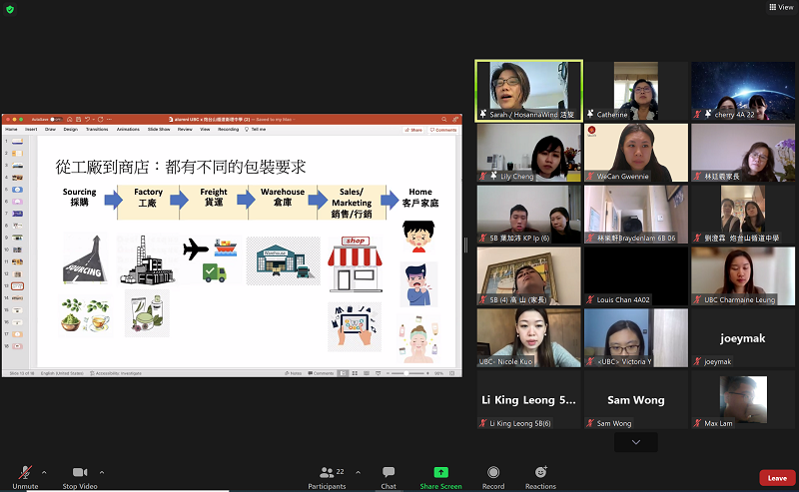Click the green Share Screen icon
This screenshot has width=799, height=492.
440,472
